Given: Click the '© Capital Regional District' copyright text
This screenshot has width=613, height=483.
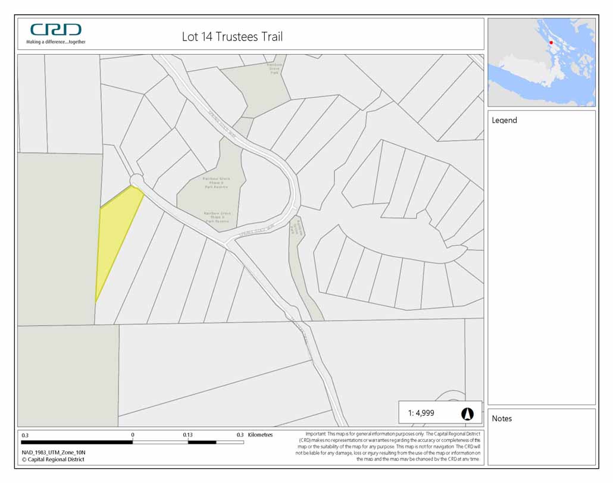Looking at the screenshot, I should click(x=53, y=459).
